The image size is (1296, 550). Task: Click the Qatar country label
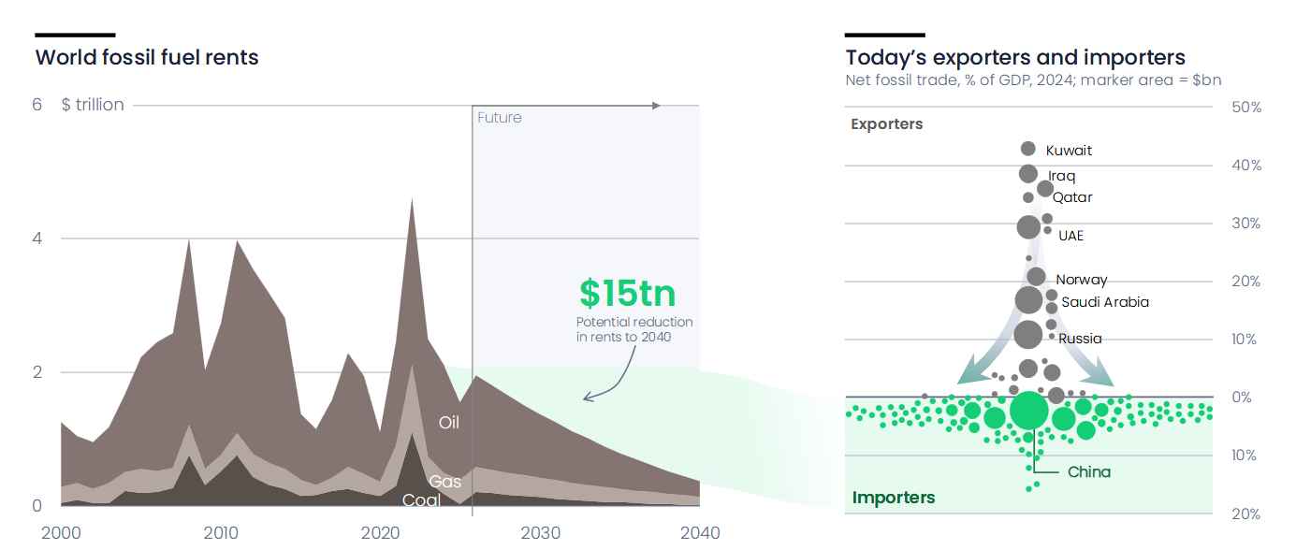click(x=1072, y=197)
